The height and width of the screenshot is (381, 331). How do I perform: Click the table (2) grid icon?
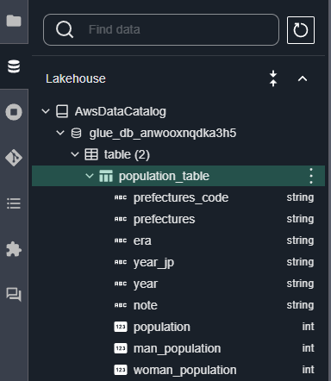click(x=91, y=154)
